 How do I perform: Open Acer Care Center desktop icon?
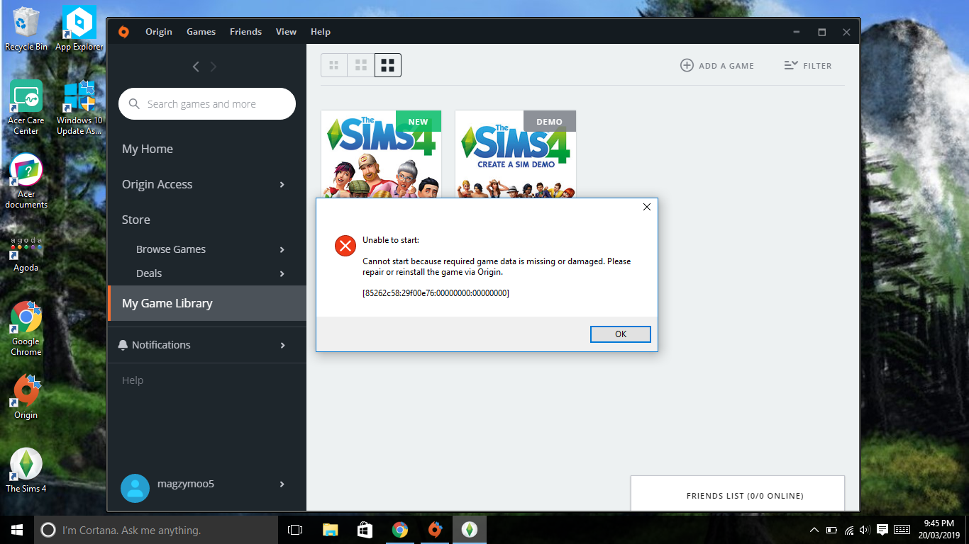[26, 106]
